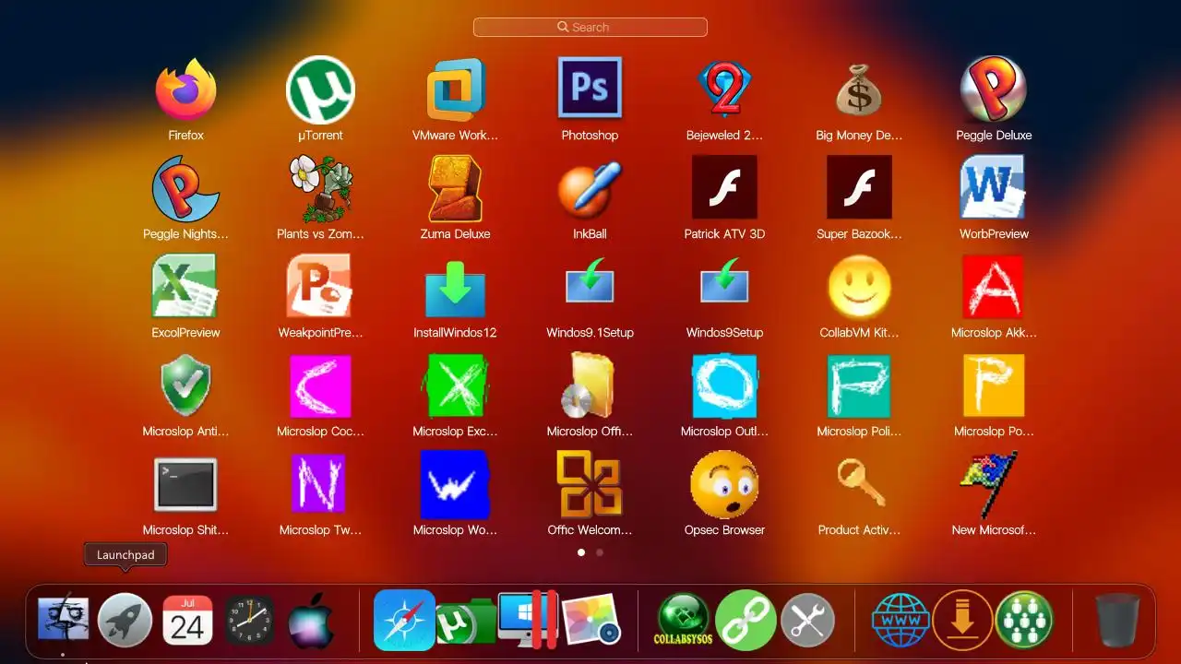
Task: Open Product Activation key icon
Action: [x=859, y=484]
